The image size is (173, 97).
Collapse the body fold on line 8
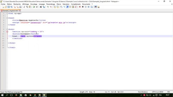(x=7, y=29)
